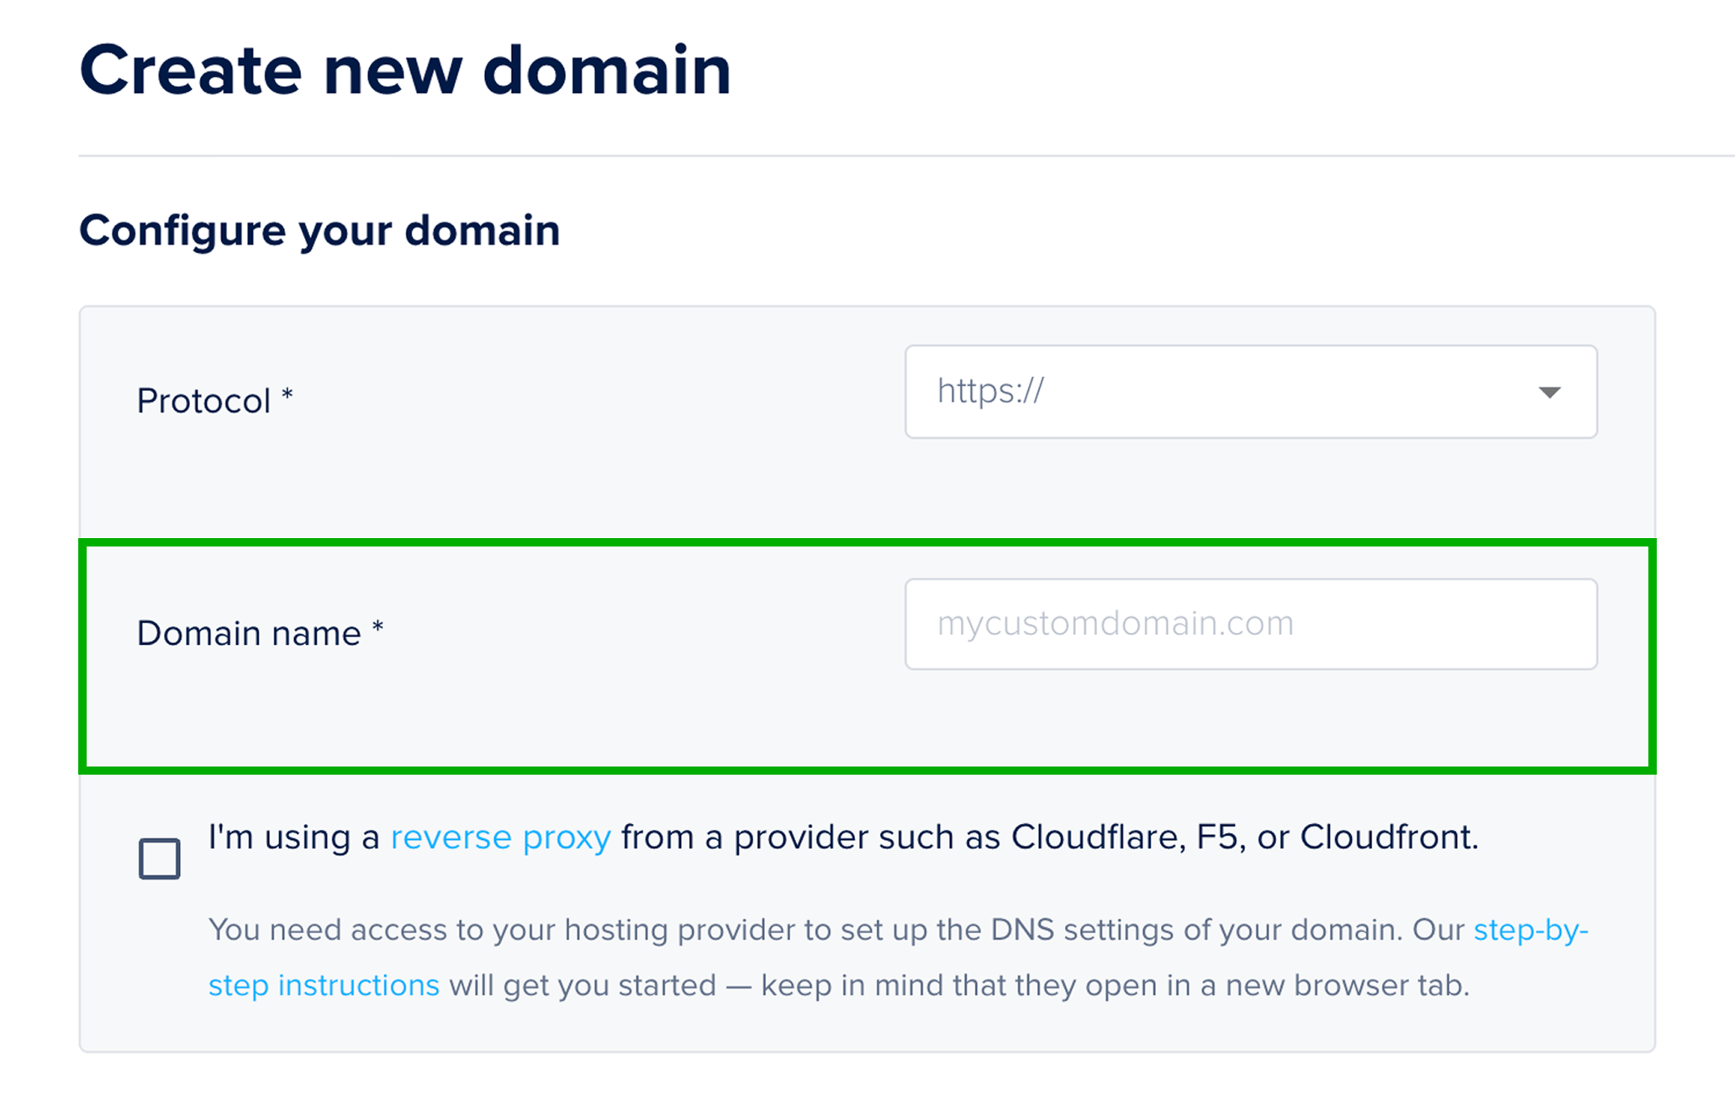
Task: Click the Configure your domain section title
Action: click(x=320, y=230)
